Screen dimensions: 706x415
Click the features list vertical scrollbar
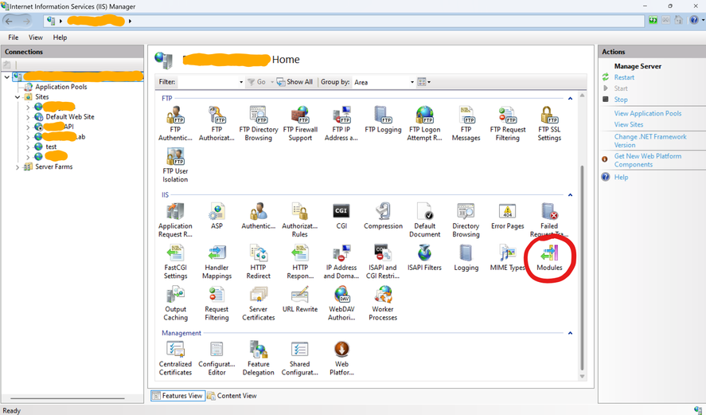point(582,268)
